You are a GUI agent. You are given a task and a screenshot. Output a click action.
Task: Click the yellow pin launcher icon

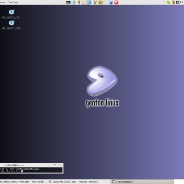coord(79,2)
